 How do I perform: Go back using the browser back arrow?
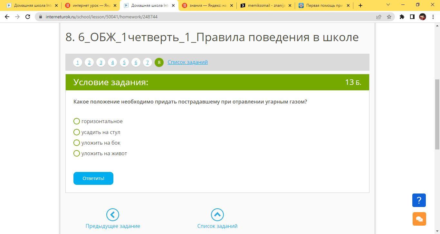(7, 17)
